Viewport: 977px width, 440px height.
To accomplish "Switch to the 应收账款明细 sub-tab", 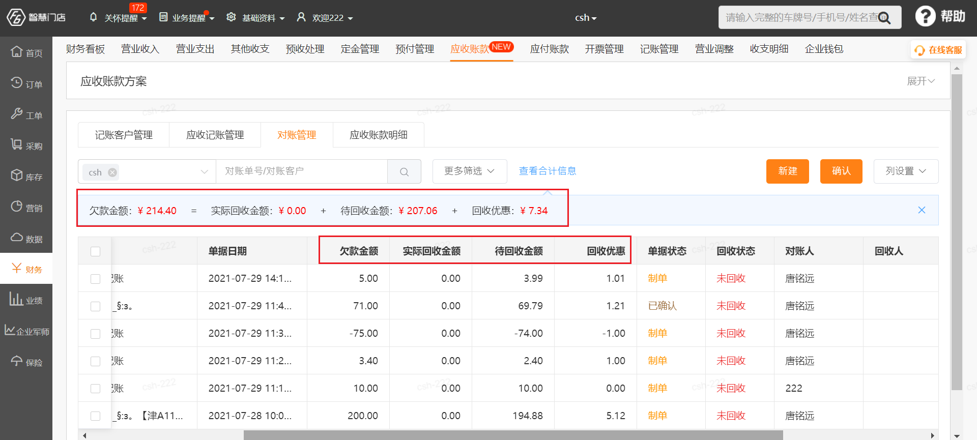I will click(x=379, y=135).
